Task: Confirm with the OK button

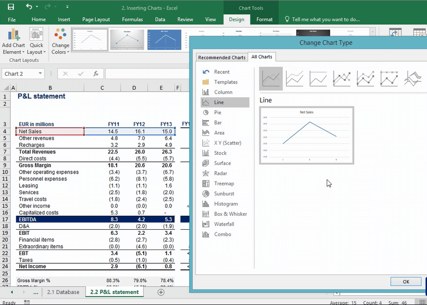Action: 405,281
